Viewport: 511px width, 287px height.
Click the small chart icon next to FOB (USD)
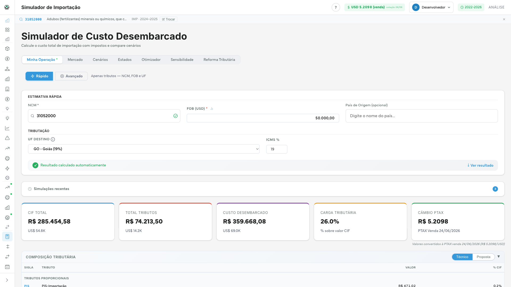coord(212,109)
